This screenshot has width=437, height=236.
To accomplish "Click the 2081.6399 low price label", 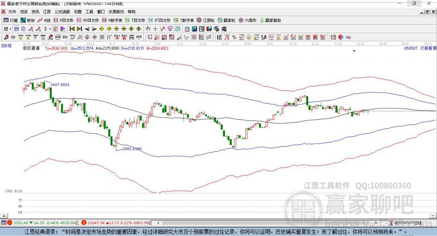I will (x=132, y=149).
